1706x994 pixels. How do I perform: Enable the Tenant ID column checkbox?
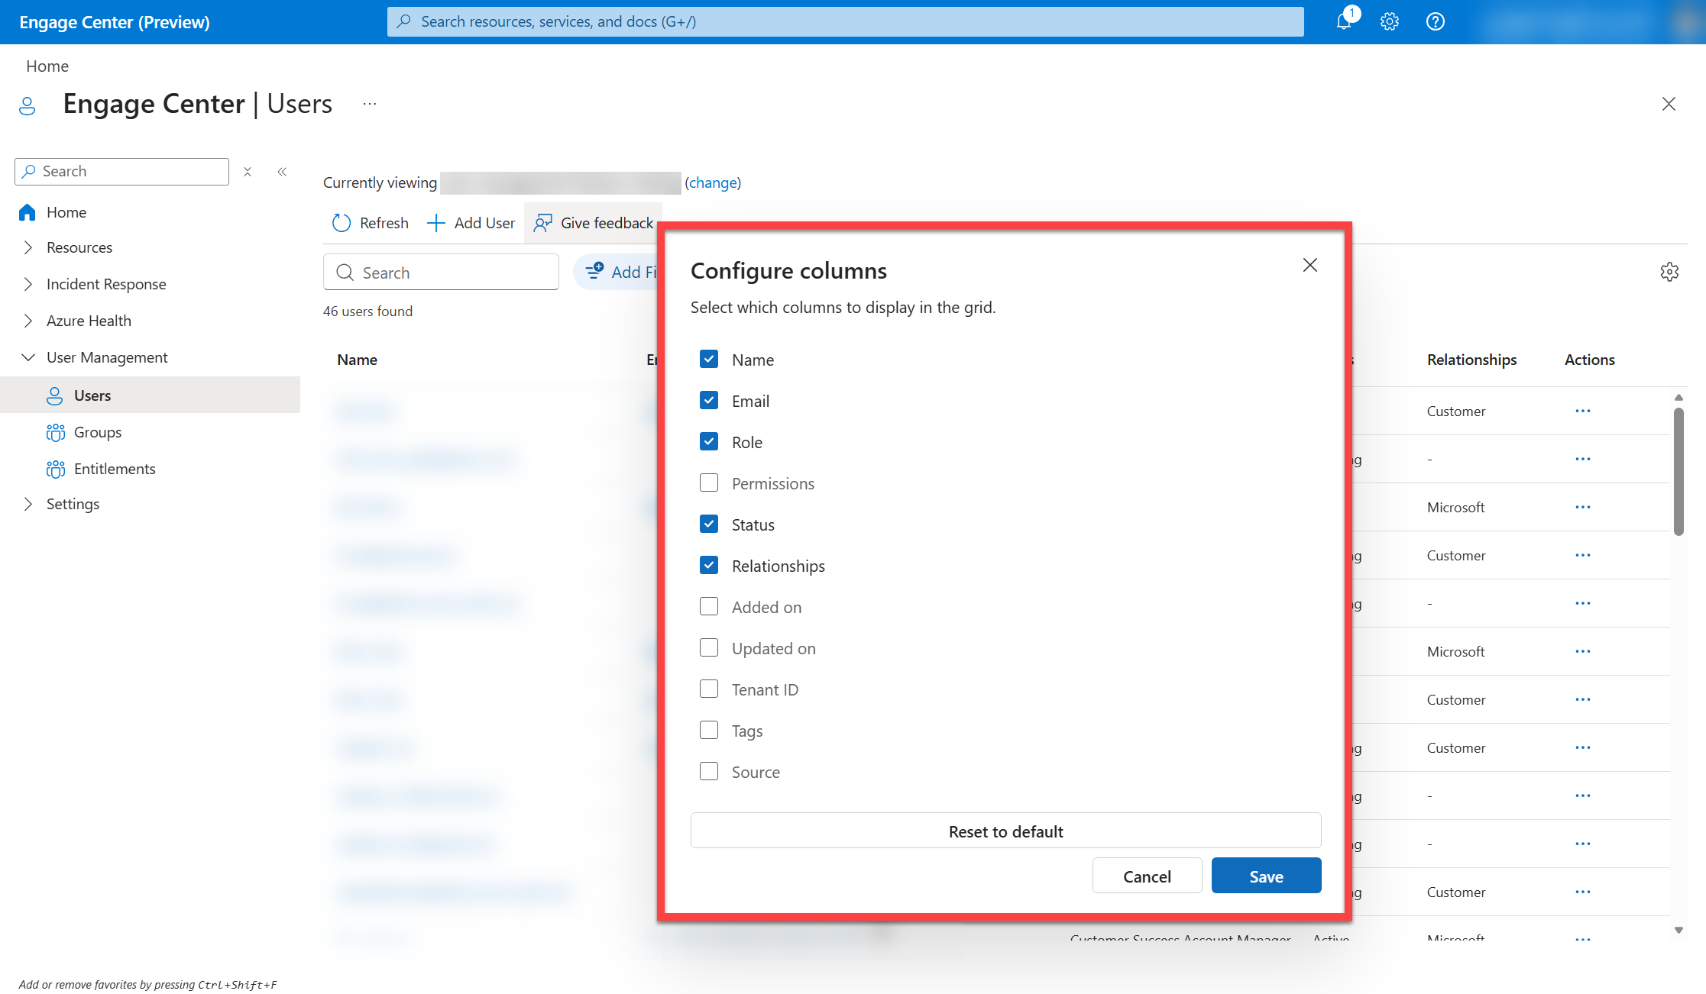pyautogui.click(x=709, y=689)
